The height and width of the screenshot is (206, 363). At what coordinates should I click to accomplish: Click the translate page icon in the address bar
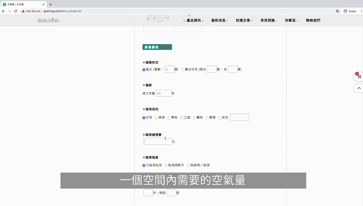click(338, 11)
